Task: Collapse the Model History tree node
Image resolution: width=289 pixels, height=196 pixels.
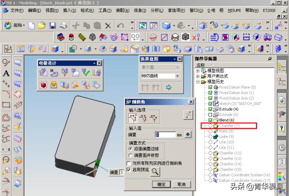Action: click(198, 82)
